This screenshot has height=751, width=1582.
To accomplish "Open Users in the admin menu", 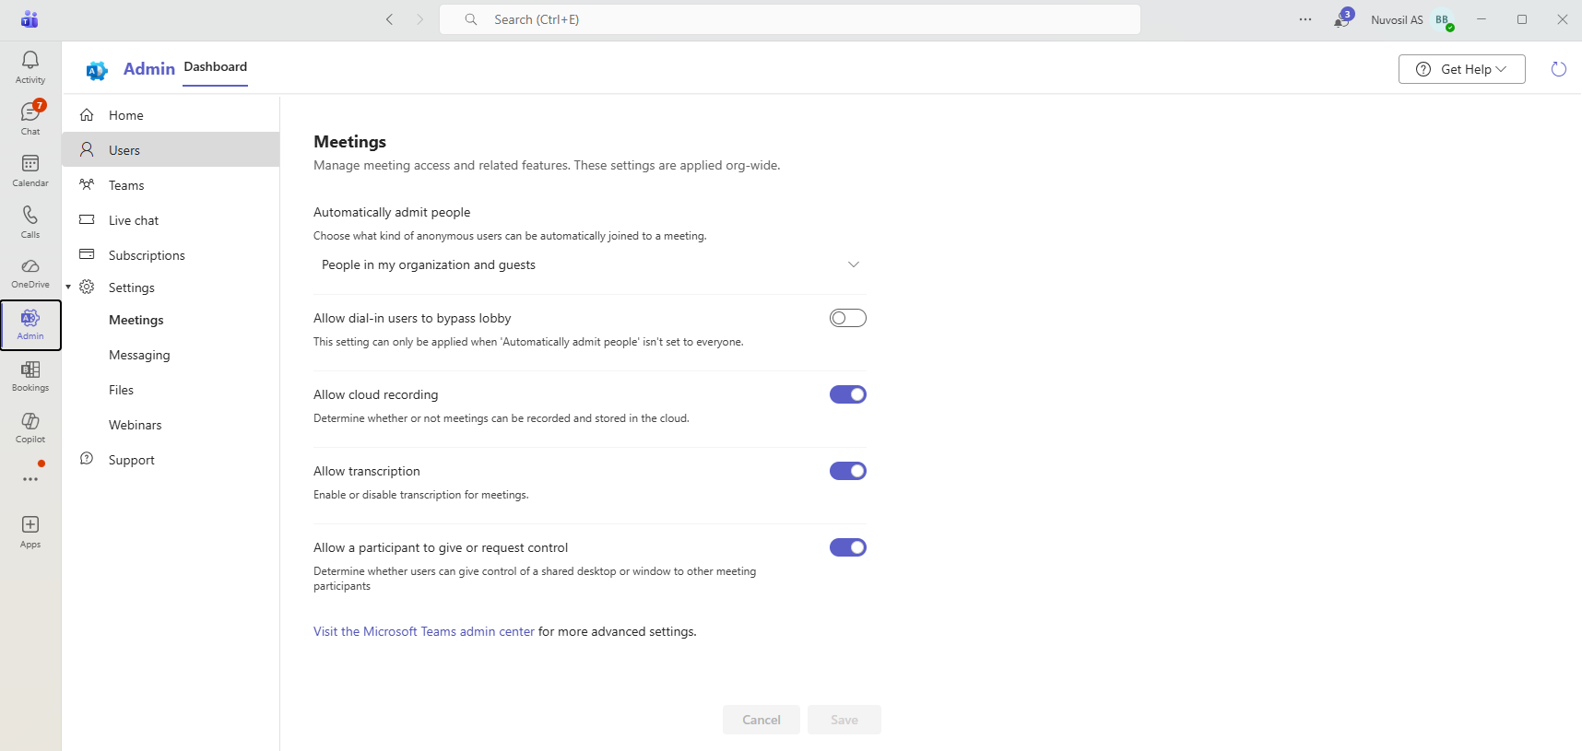I will point(171,150).
